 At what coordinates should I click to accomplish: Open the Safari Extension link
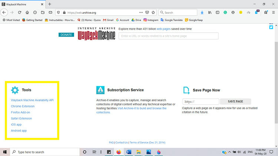click(21, 119)
